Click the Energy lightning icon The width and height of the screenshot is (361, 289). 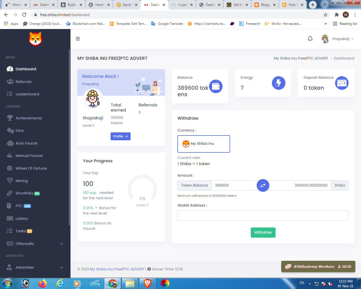coord(279,83)
